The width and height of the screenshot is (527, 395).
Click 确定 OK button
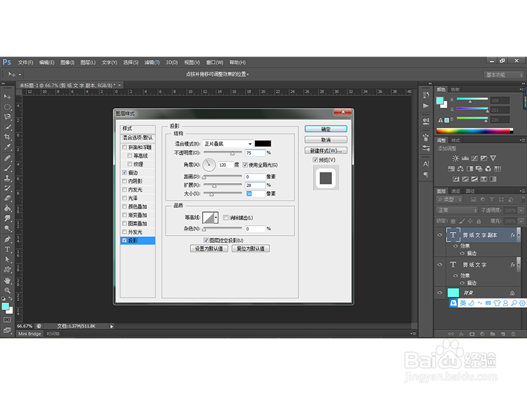[x=325, y=129]
